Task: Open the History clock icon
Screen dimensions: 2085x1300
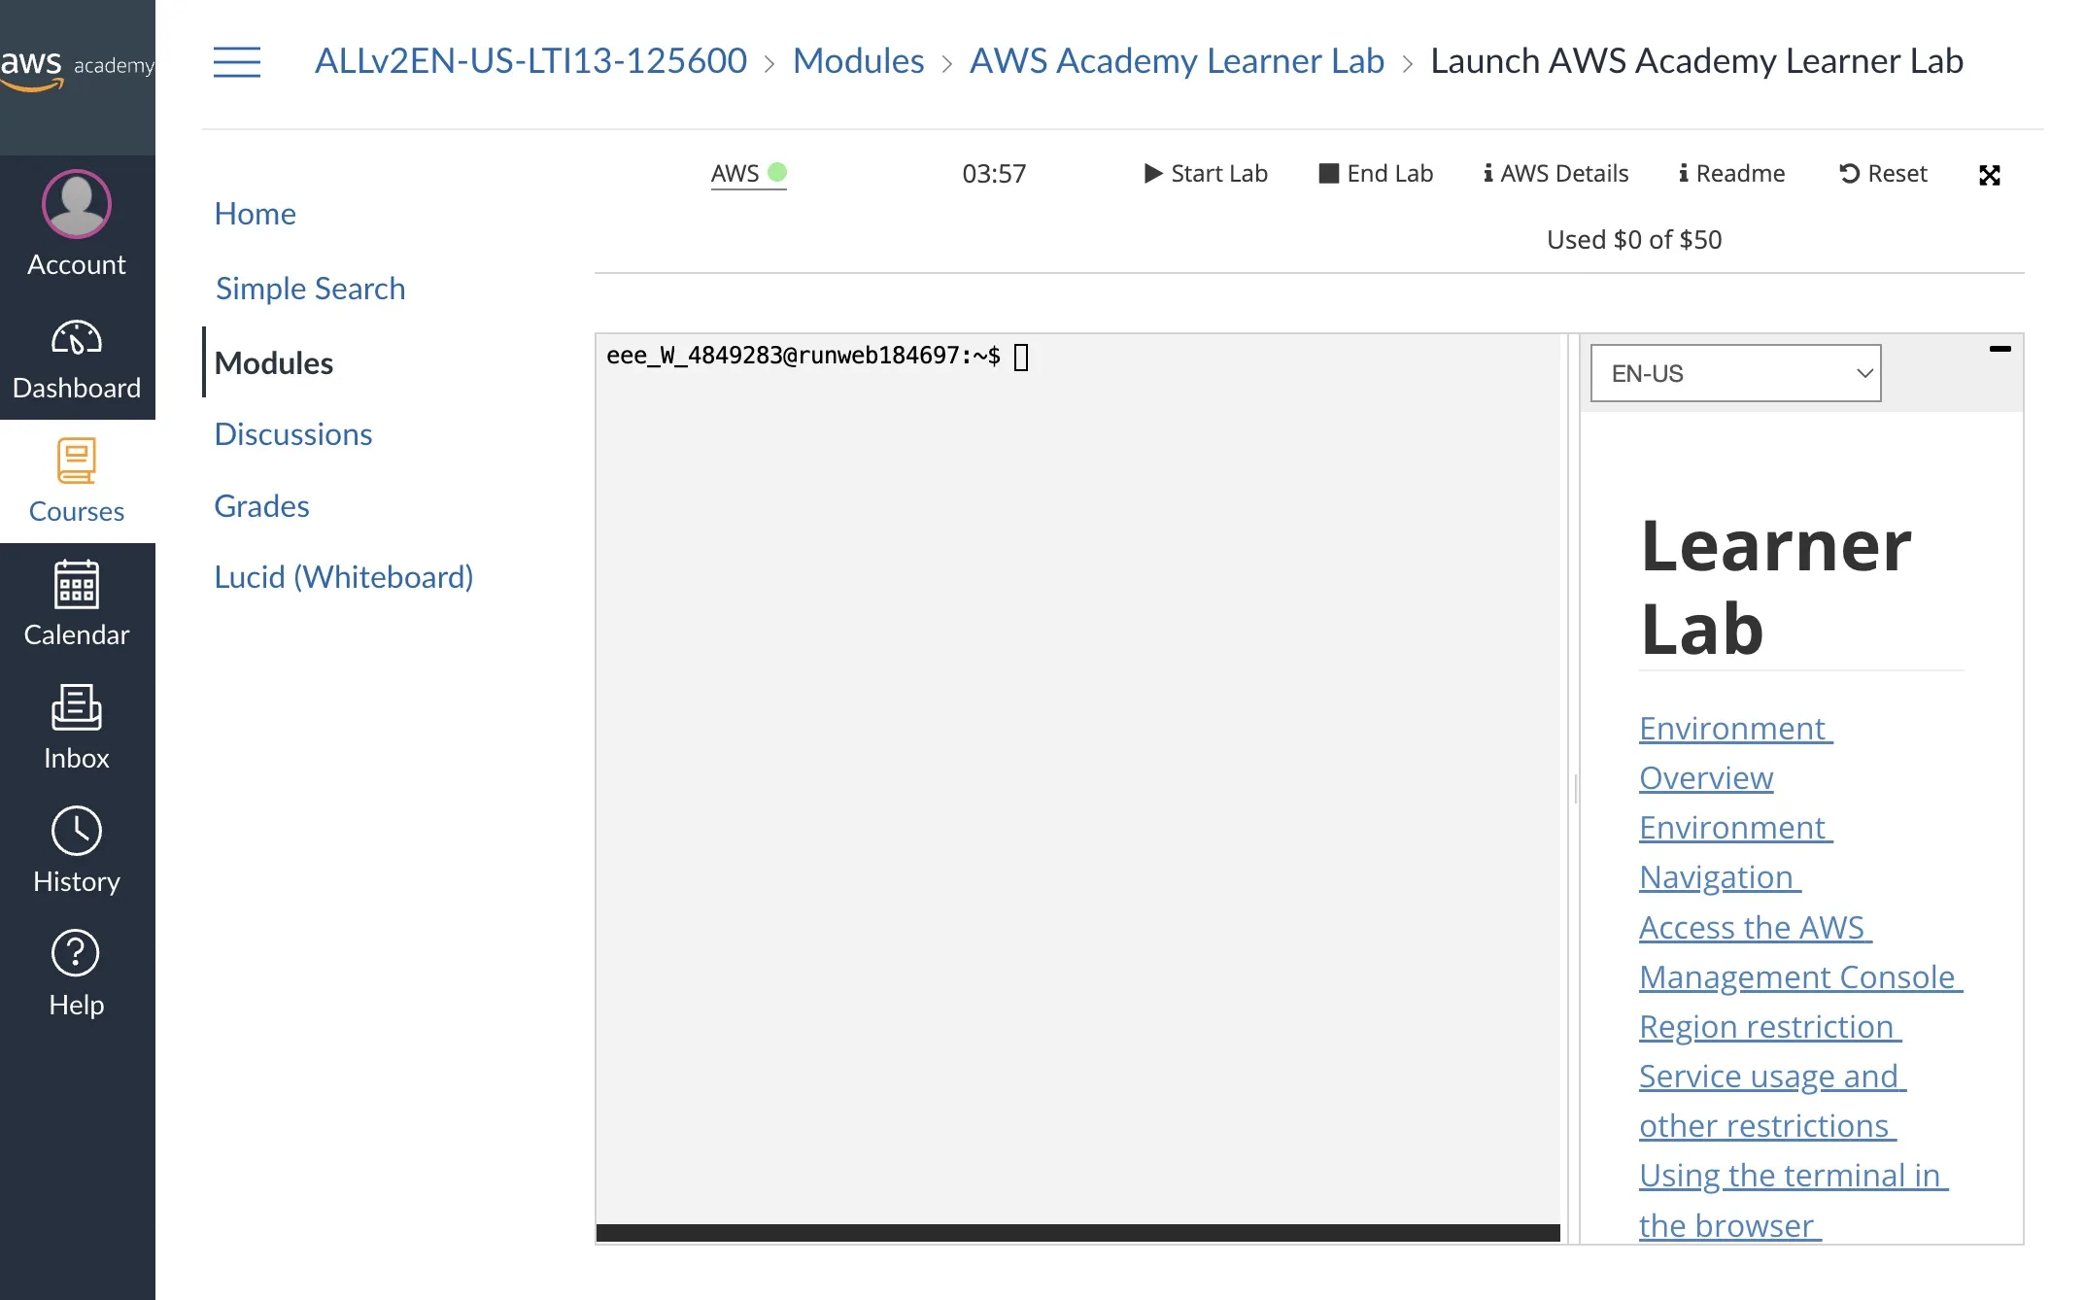Action: 76,831
